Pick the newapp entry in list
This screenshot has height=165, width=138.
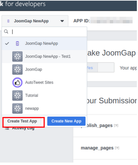pos(44,108)
